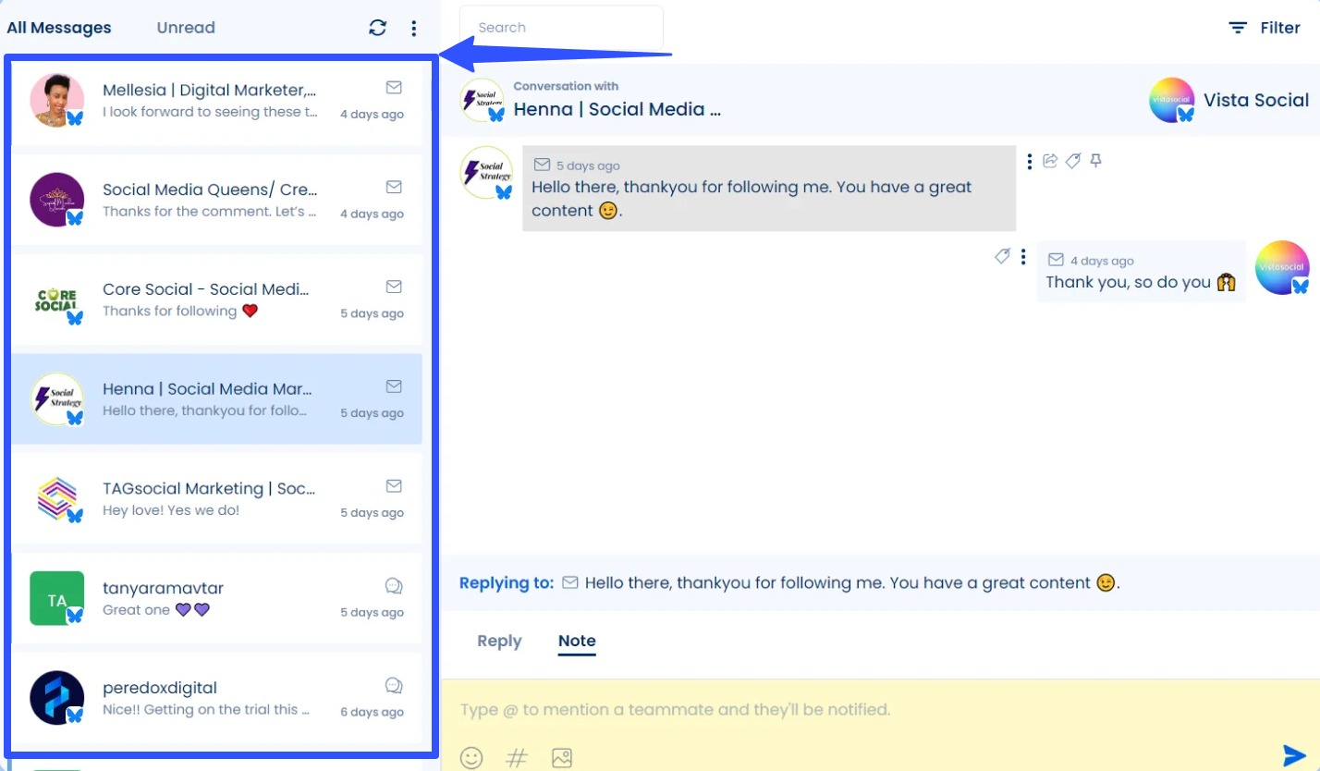The width and height of the screenshot is (1320, 771).
Task: Open the Filter panel
Action: pyautogui.click(x=1266, y=28)
